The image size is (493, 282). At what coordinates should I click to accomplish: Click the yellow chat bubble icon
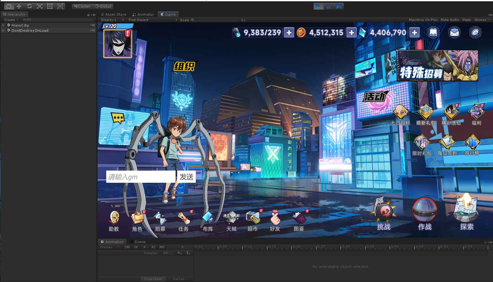[118, 118]
